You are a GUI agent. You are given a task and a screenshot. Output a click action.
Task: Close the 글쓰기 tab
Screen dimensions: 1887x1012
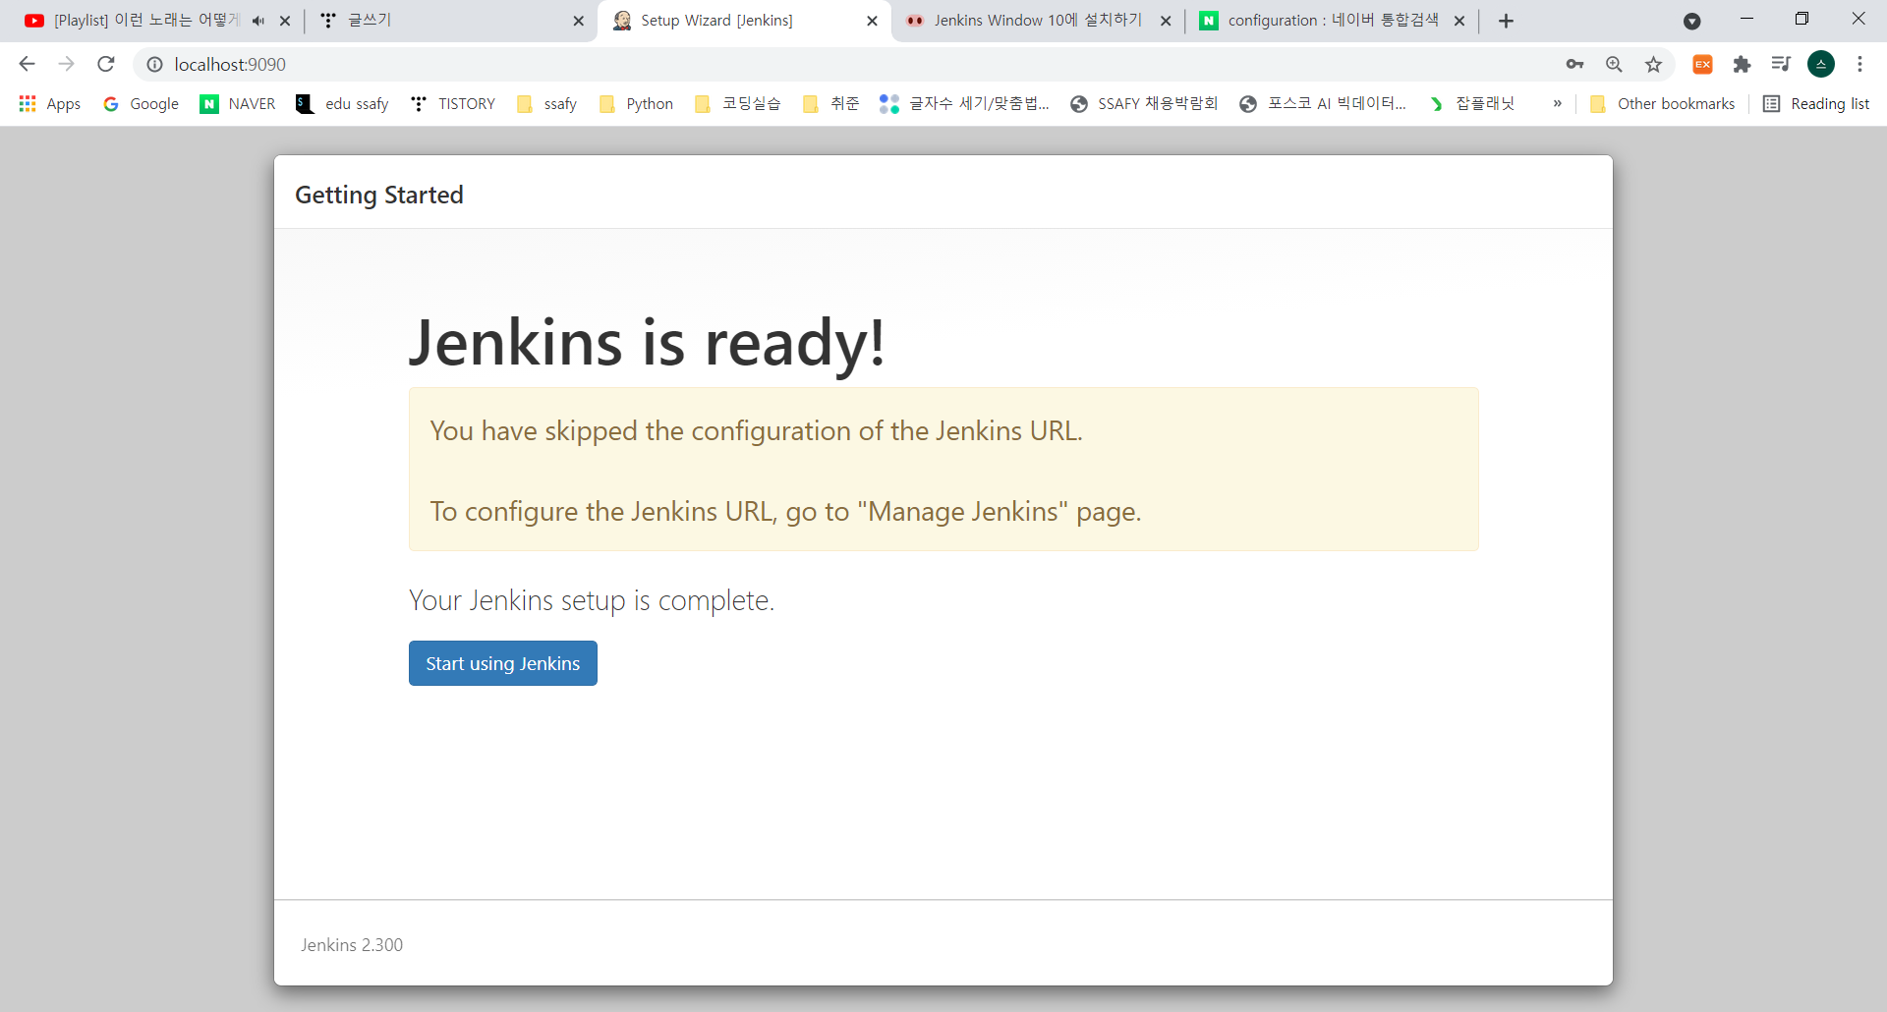[578, 21]
